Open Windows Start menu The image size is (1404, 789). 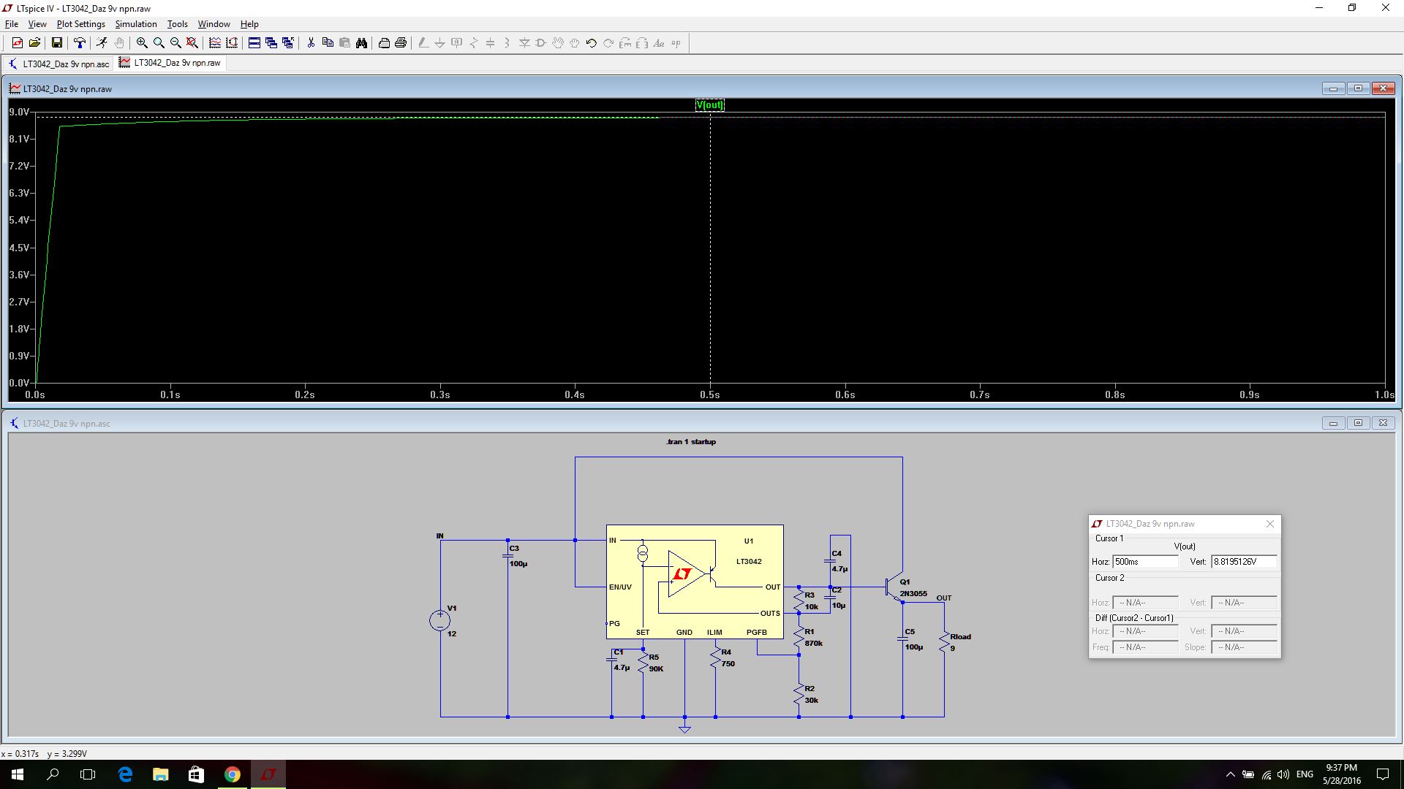[18, 774]
